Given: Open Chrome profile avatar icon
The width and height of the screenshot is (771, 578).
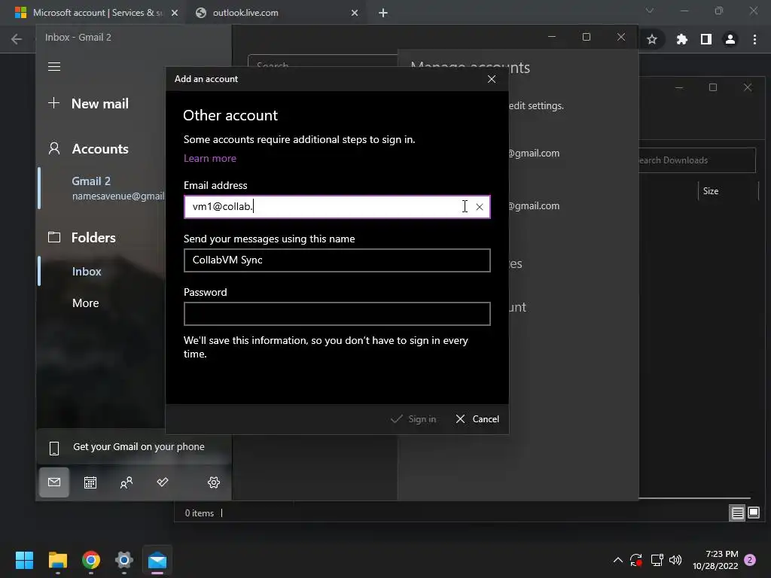Looking at the screenshot, I should tap(730, 39).
